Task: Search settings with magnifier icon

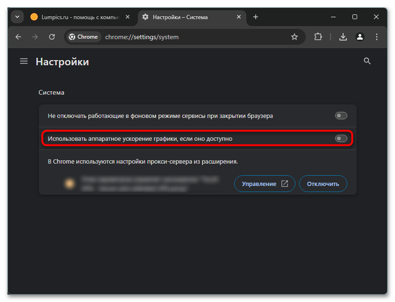Action: (367, 61)
